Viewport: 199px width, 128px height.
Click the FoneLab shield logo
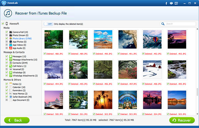4,3
